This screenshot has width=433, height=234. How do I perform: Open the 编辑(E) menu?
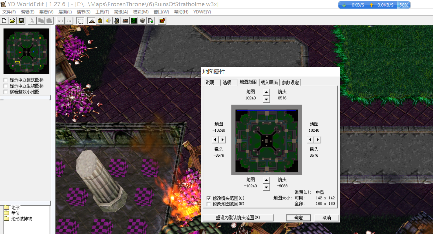pos(28,12)
